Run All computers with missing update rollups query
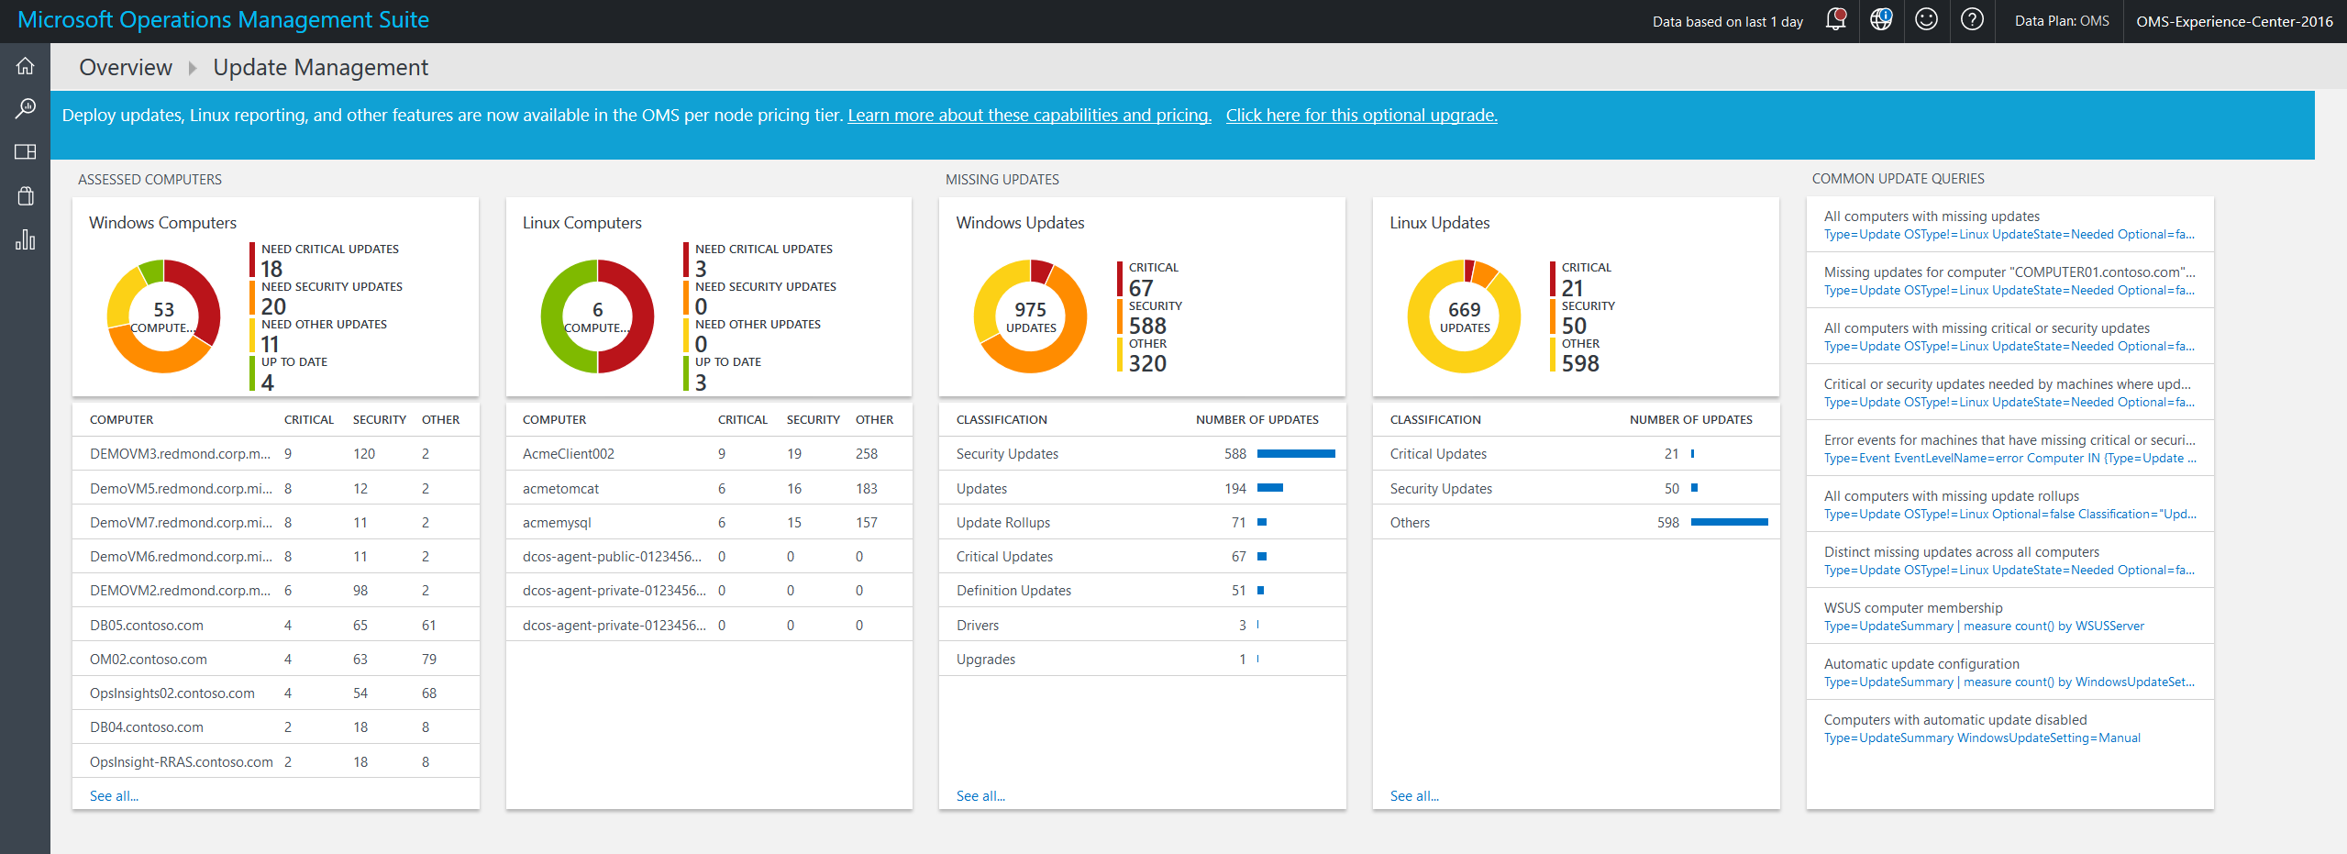The image size is (2347, 854). [x=2009, y=505]
